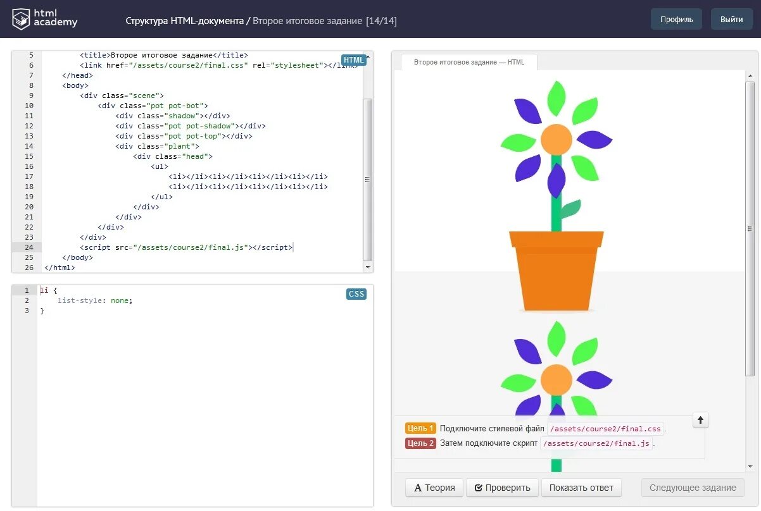Image resolution: width=761 pixels, height=511 pixels.
Task: Click the div class="pot pot-shadow" line
Action: point(191,126)
